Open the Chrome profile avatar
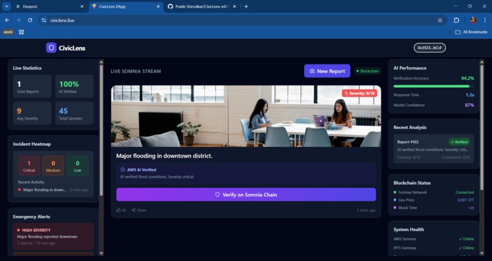This screenshot has height=261, width=492. pyautogui.click(x=473, y=20)
